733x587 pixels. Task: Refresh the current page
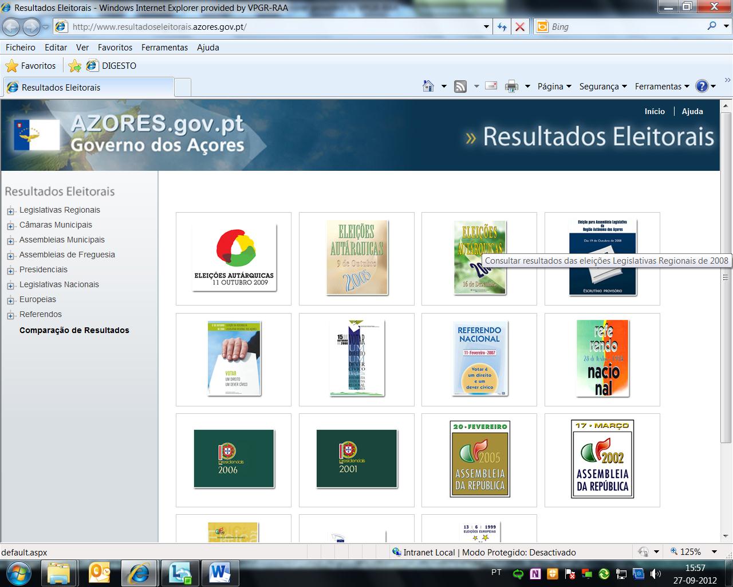click(x=502, y=26)
